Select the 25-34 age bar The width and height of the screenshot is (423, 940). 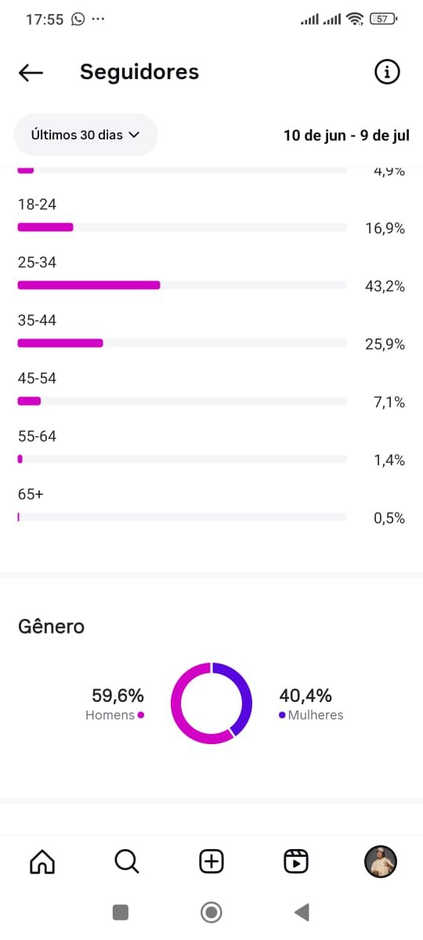(182, 285)
